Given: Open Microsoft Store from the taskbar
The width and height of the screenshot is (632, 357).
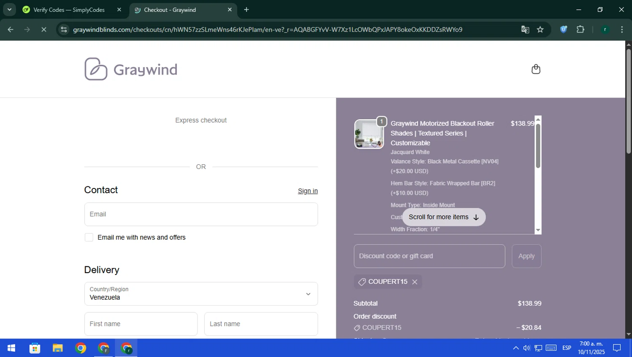Looking at the screenshot, I should pos(35,348).
